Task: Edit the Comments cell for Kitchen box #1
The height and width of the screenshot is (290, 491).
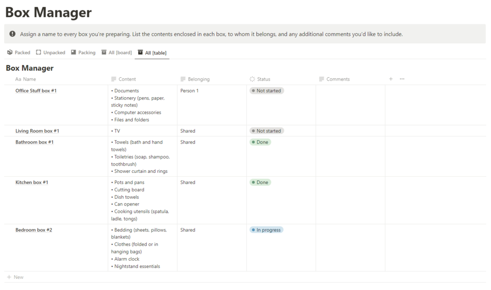Action: pyautogui.click(x=350, y=200)
